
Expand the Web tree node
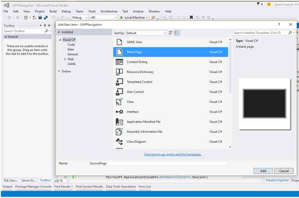(65, 59)
